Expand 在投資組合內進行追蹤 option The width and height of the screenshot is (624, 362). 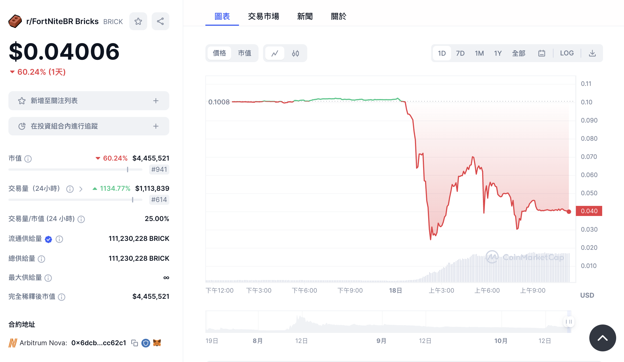(156, 126)
